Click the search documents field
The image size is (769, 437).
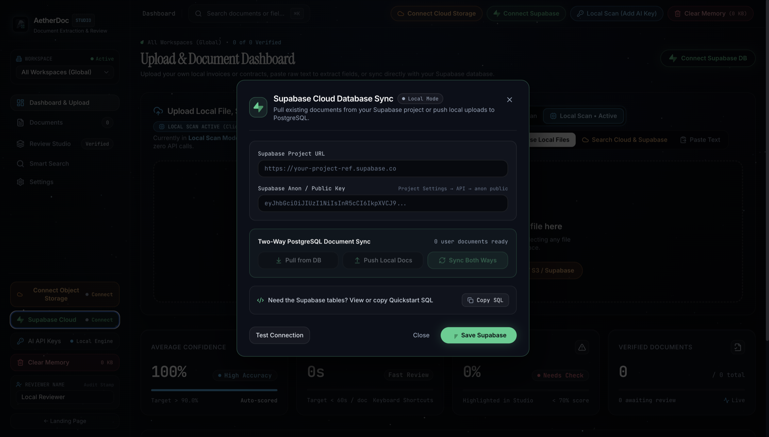point(249,14)
